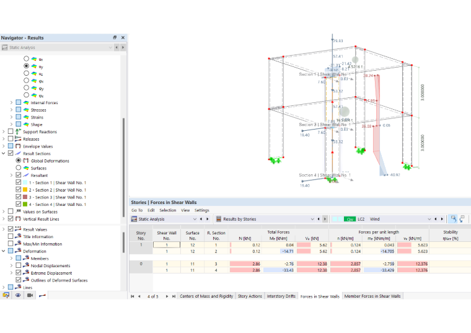Image resolution: width=471 pixels, height=333 pixels.
Task: Switch to Interstory Drifts tab
Action: 281,296
